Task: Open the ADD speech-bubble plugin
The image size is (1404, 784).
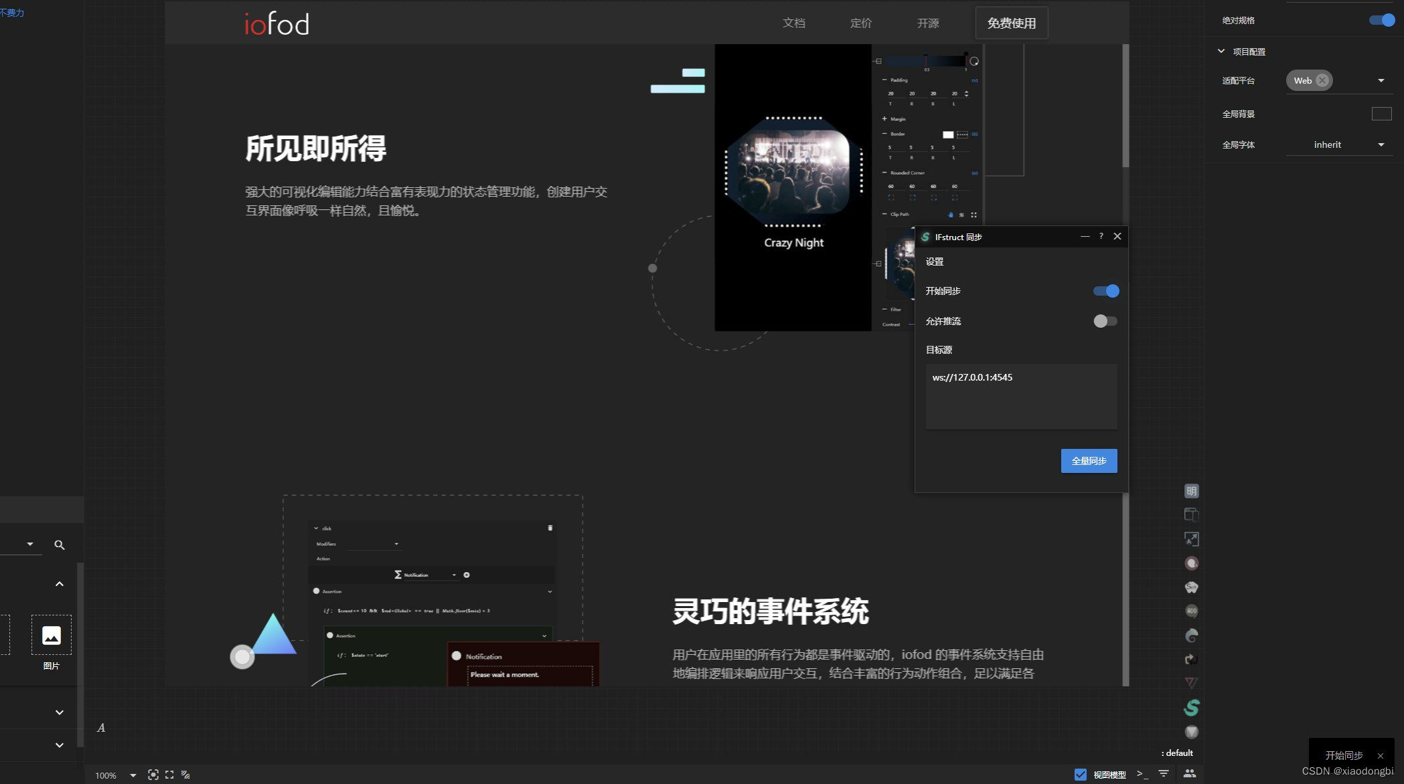Action: click(x=1191, y=611)
